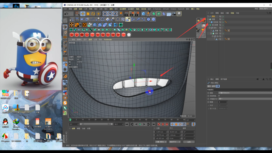Click the Floor grid object icon
The height and width of the screenshot is (153, 272).
169,14
